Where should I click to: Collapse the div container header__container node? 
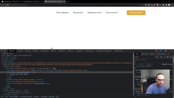(x=5, y=68)
